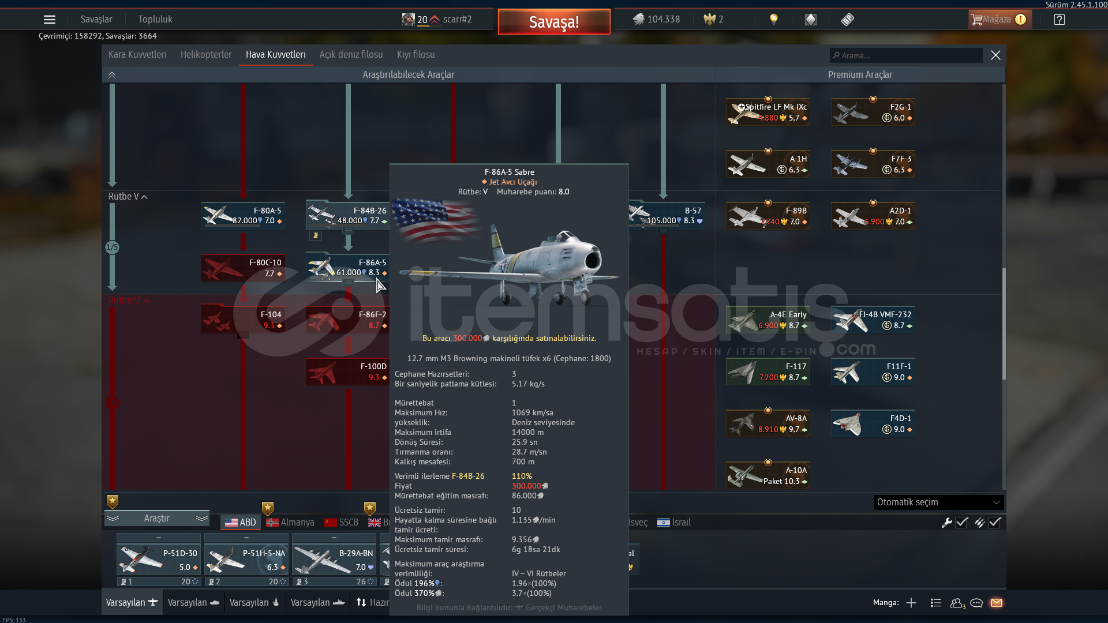Click the lightbulb tips icon
Screen dimensions: 1108x623
click(774, 20)
